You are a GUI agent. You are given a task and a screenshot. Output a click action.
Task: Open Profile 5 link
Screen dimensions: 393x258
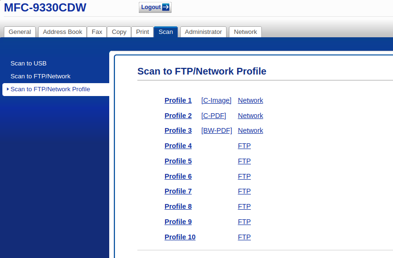click(178, 161)
